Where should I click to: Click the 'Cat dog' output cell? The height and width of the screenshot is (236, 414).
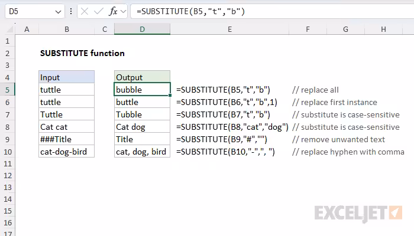(142, 127)
